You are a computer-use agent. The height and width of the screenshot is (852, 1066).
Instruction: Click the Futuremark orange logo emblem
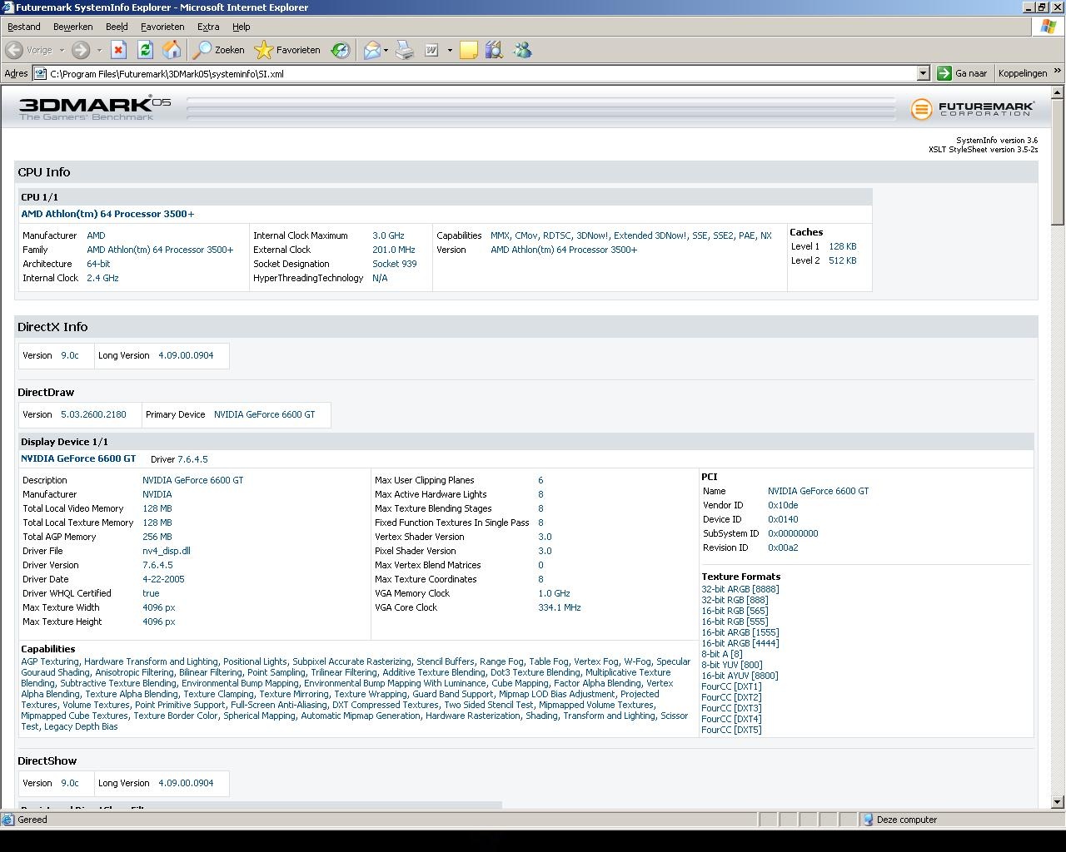point(921,109)
